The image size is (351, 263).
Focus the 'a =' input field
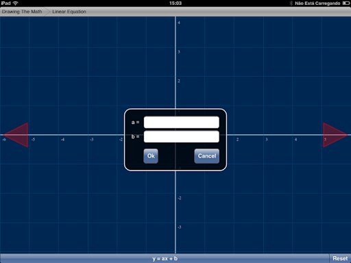182,122
